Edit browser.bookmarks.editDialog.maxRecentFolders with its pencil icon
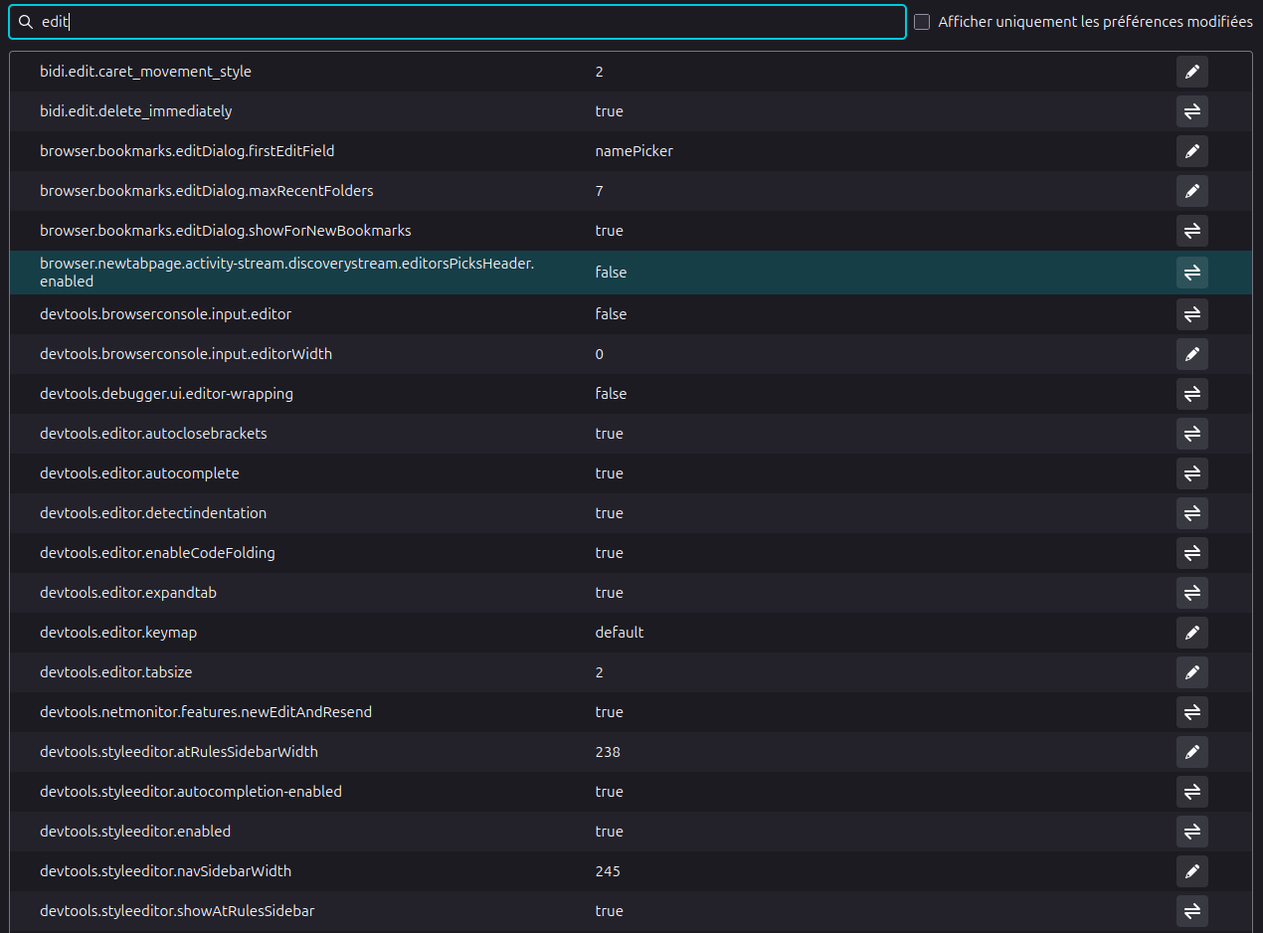 (x=1191, y=191)
